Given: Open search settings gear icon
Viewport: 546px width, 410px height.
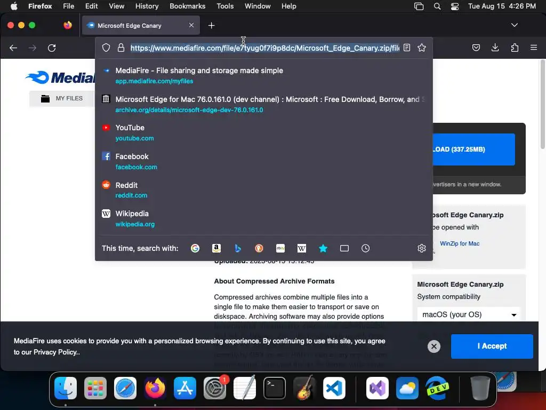Looking at the screenshot, I should tap(422, 248).
